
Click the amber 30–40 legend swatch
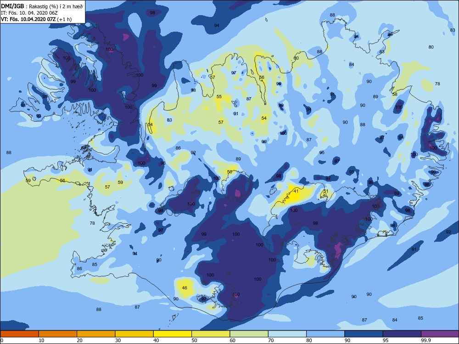point(134,334)
